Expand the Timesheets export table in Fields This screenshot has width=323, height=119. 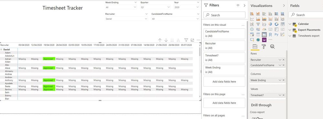pos(290,36)
